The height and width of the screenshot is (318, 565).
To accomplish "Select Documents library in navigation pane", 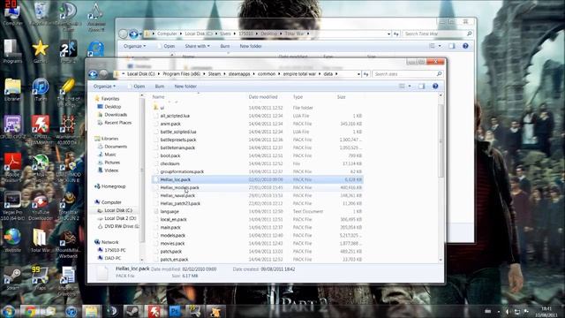I will [x=116, y=147].
